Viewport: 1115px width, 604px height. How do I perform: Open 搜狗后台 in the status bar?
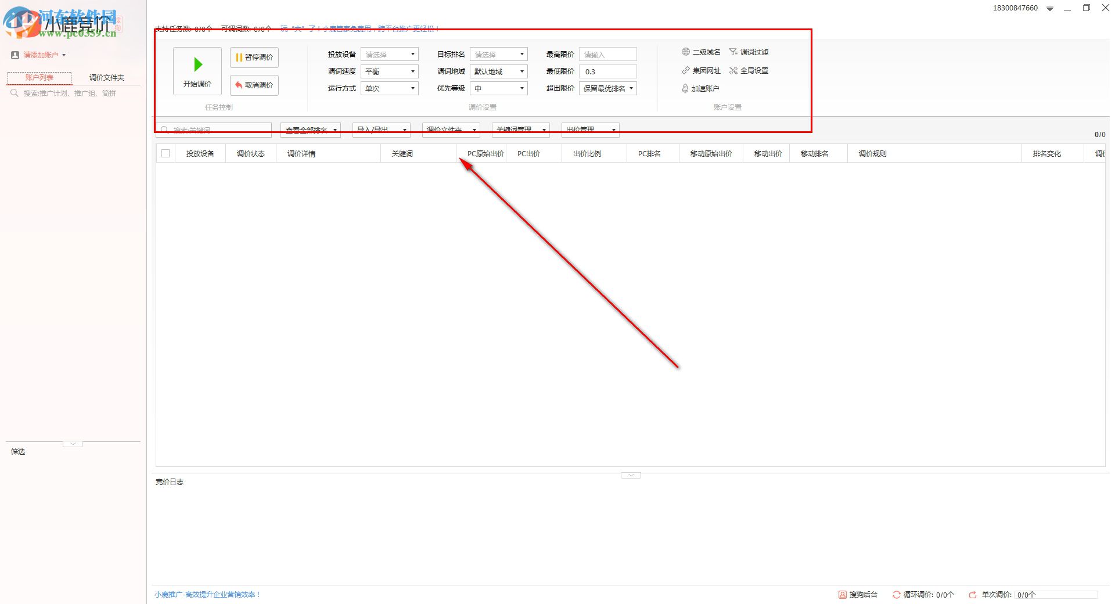click(858, 595)
